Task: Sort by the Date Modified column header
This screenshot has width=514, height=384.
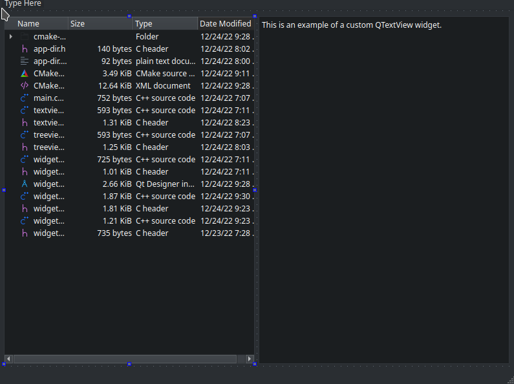Action: [225, 24]
